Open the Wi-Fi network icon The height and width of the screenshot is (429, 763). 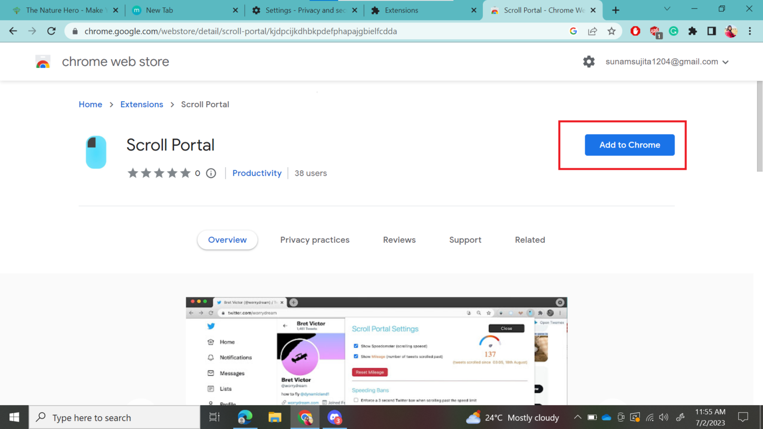pyautogui.click(x=650, y=418)
